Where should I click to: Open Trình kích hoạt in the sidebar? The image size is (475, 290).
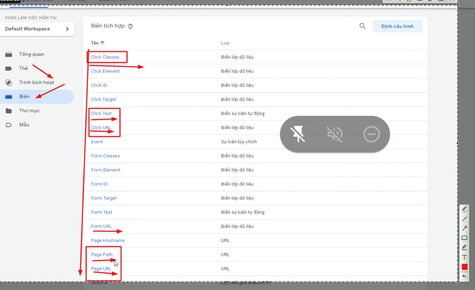point(36,82)
